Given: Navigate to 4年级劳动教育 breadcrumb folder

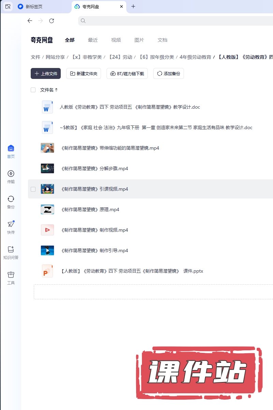Looking at the screenshot, I should point(195,57).
